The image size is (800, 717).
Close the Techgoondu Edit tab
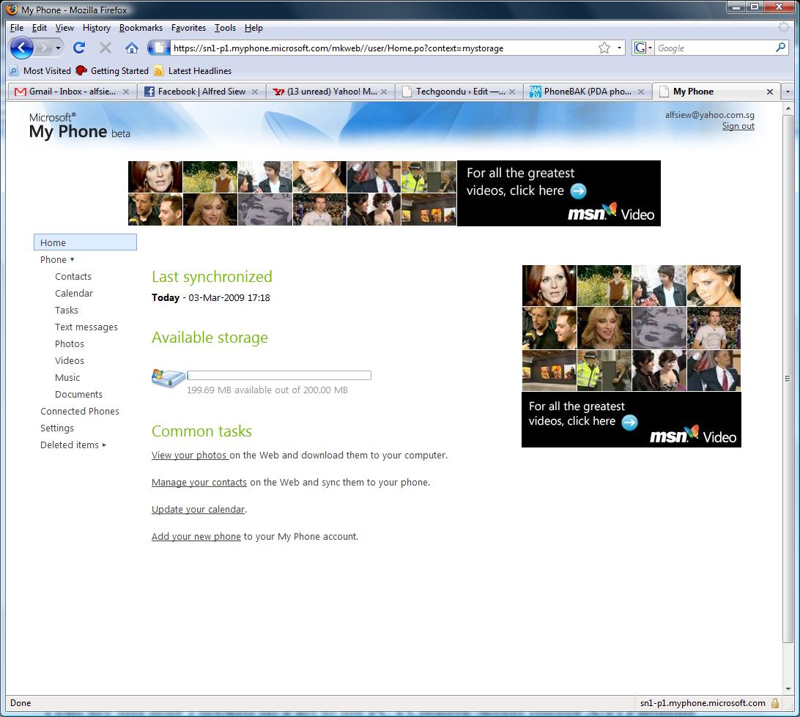point(512,92)
